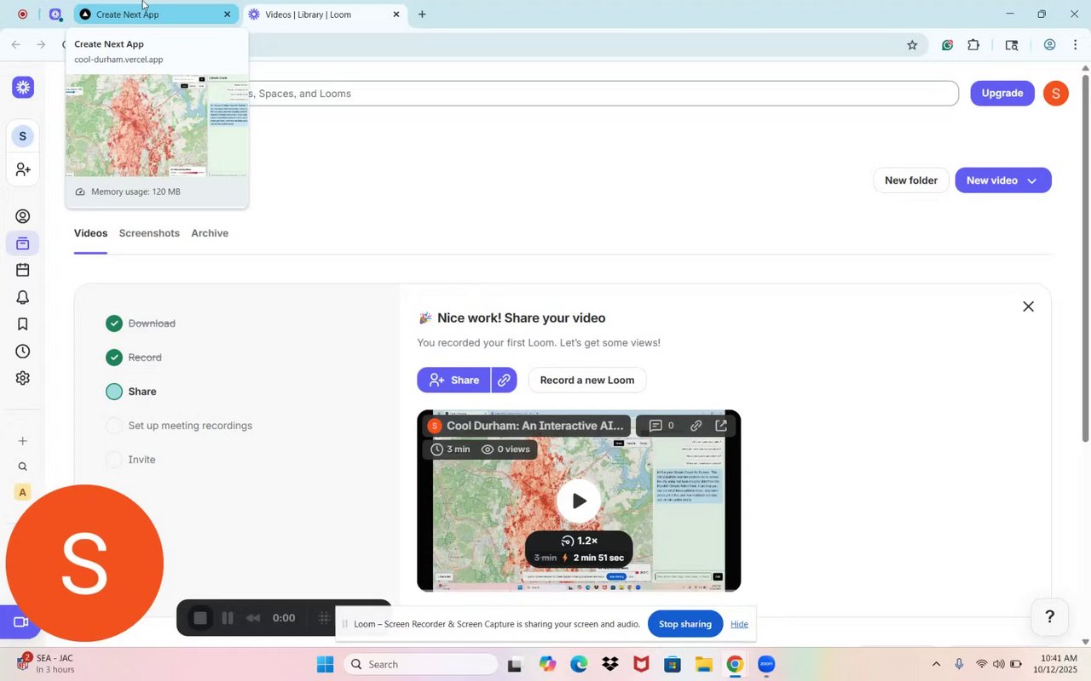Switch to the Videos tab
The width and height of the screenshot is (1091, 681).
pyautogui.click(x=90, y=233)
